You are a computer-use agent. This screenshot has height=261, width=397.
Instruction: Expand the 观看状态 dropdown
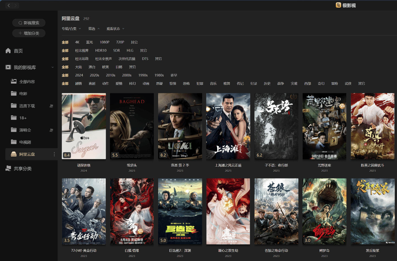pos(115,29)
